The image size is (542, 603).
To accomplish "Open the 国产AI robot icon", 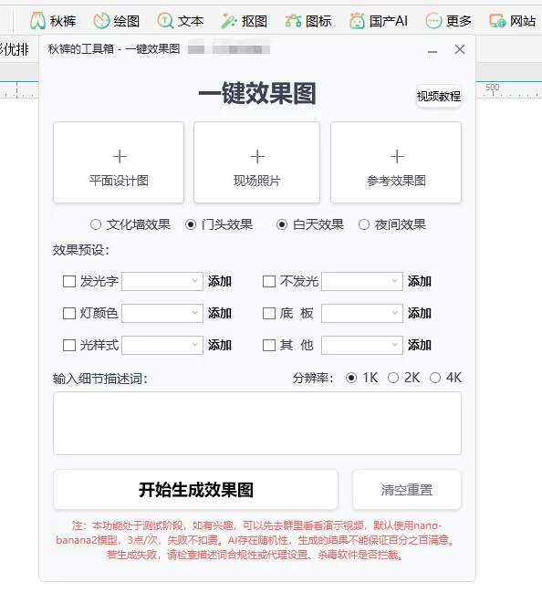I will click(x=357, y=21).
